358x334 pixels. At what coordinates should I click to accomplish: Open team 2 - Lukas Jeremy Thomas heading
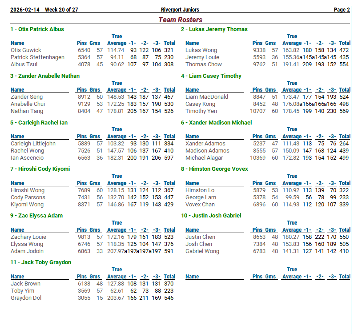(x=214, y=29)
